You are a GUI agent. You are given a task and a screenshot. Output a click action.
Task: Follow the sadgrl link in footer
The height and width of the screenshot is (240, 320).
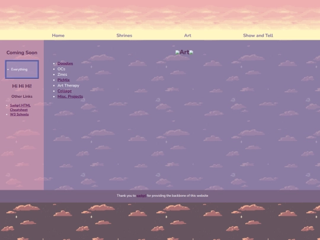point(141,196)
